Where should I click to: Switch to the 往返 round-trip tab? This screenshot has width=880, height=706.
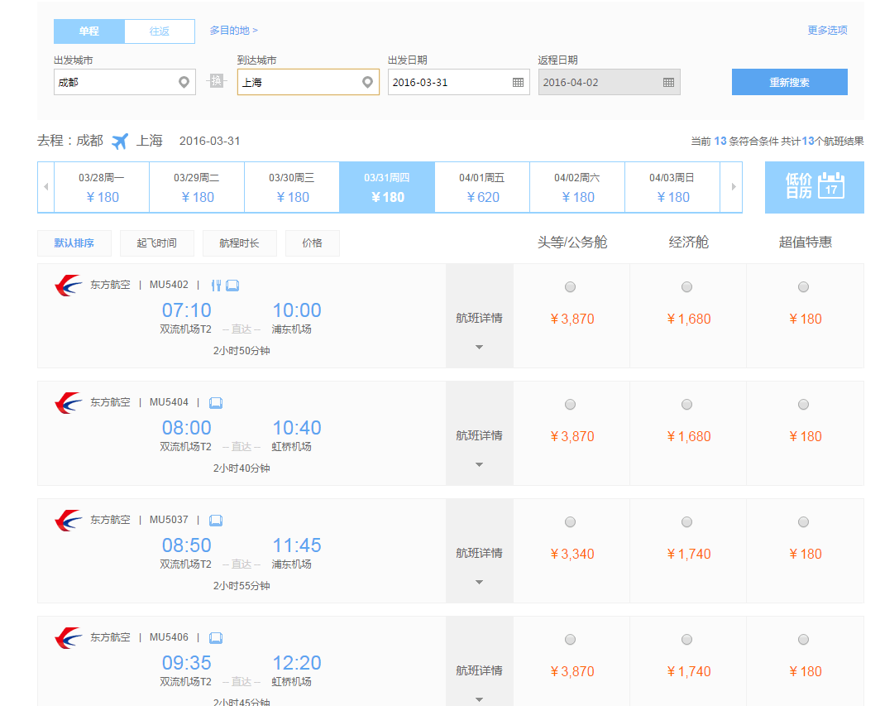(x=160, y=31)
